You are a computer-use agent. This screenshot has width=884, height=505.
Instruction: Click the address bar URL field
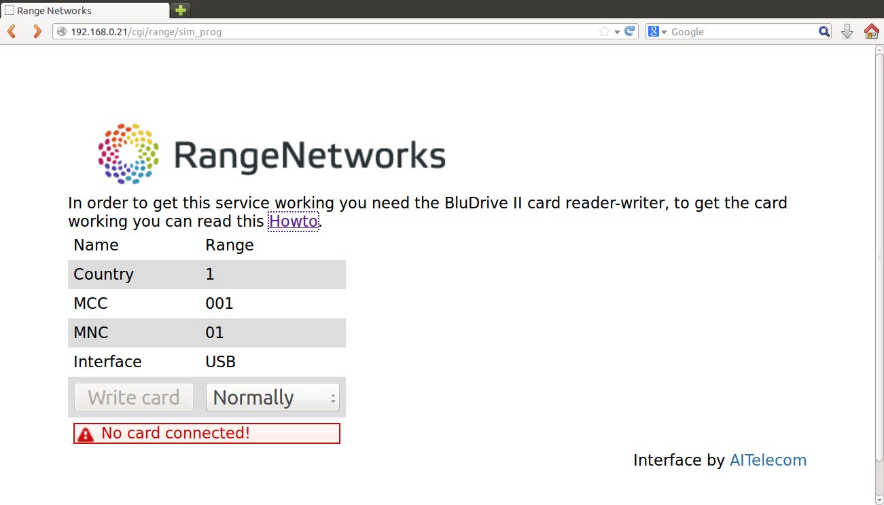pos(326,32)
